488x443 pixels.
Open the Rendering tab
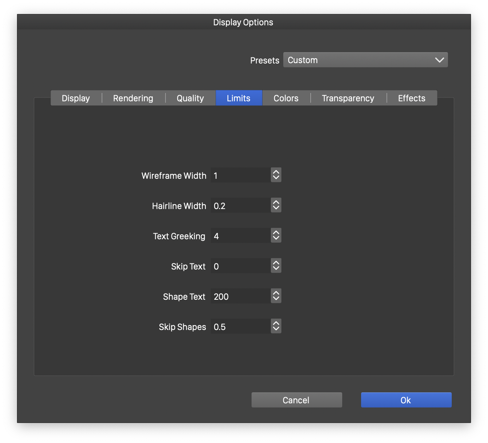point(133,98)
